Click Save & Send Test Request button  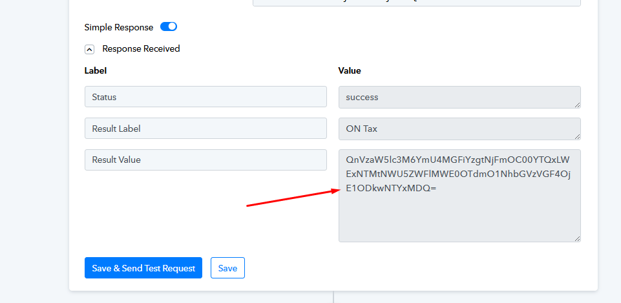[x=143, y=267]
